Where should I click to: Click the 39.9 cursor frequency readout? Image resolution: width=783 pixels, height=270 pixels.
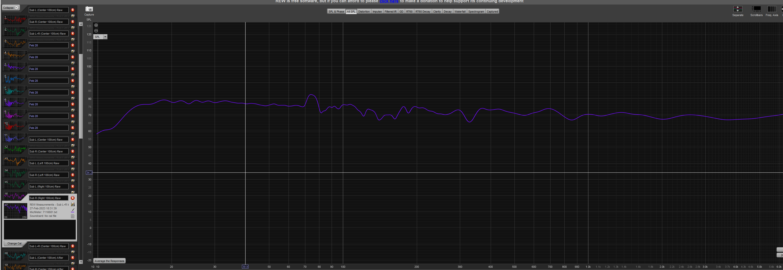coord(245,267)
